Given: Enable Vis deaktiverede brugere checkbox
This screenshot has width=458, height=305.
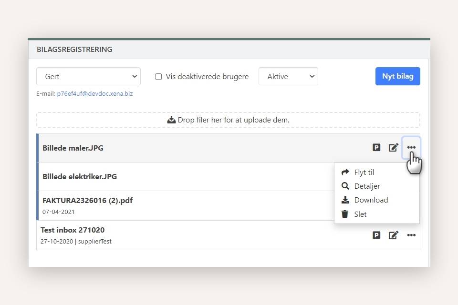Looking at the screenshot, I should tap(159, 77).
